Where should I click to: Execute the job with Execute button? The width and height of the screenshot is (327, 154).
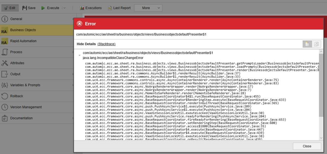[50, 8]
